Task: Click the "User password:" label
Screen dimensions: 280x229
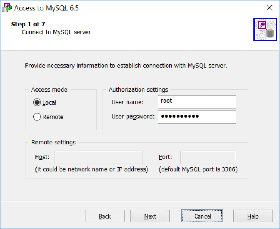Action: pyautogui.click(x=133, y=117)
